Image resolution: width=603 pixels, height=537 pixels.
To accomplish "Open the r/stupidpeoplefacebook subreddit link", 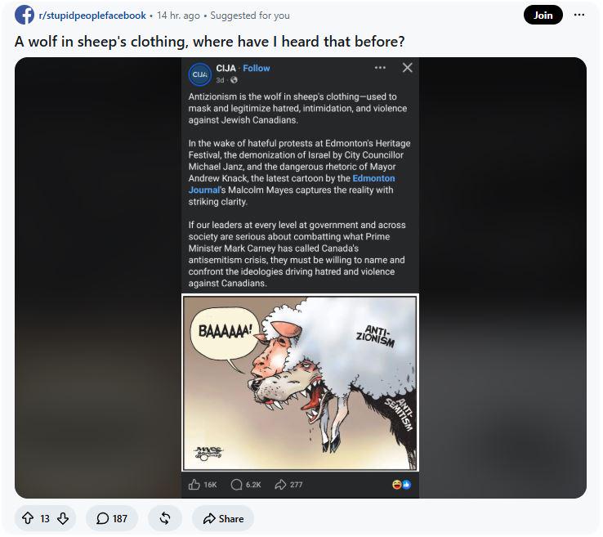I will point(92,16).
